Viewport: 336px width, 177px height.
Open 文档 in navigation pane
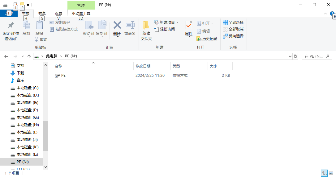[x=18, y=66]
